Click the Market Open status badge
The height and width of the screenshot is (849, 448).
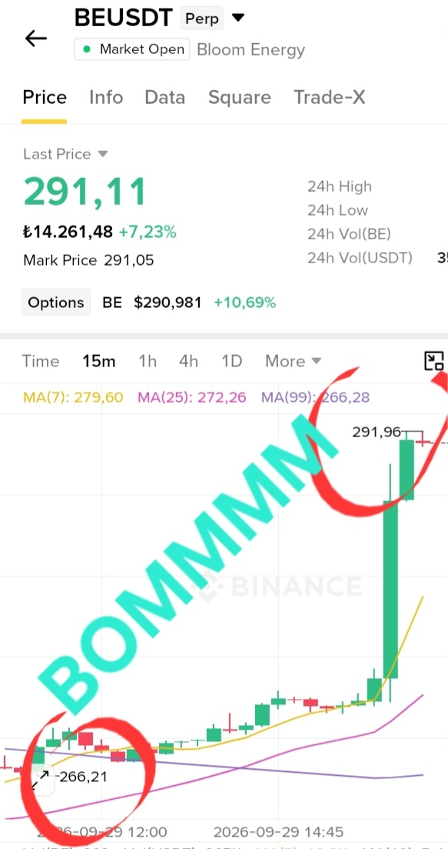tap(132, 50)
